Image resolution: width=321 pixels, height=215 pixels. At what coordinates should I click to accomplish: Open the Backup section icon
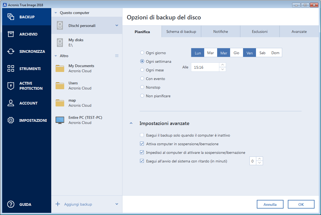pos(11,17)
